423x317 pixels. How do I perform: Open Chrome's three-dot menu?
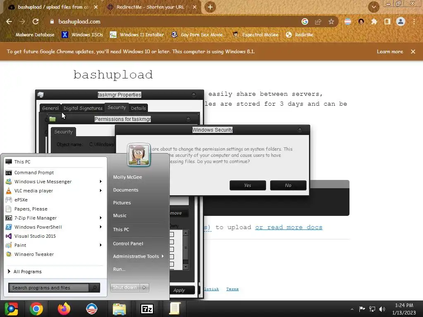(414, 21)
